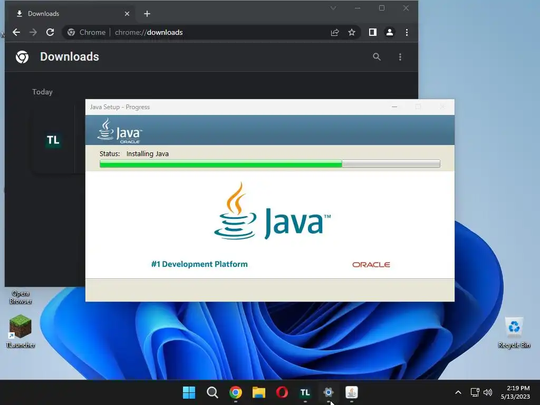
Task: Open Downloads page more actions menu
Action: point(400,57)
